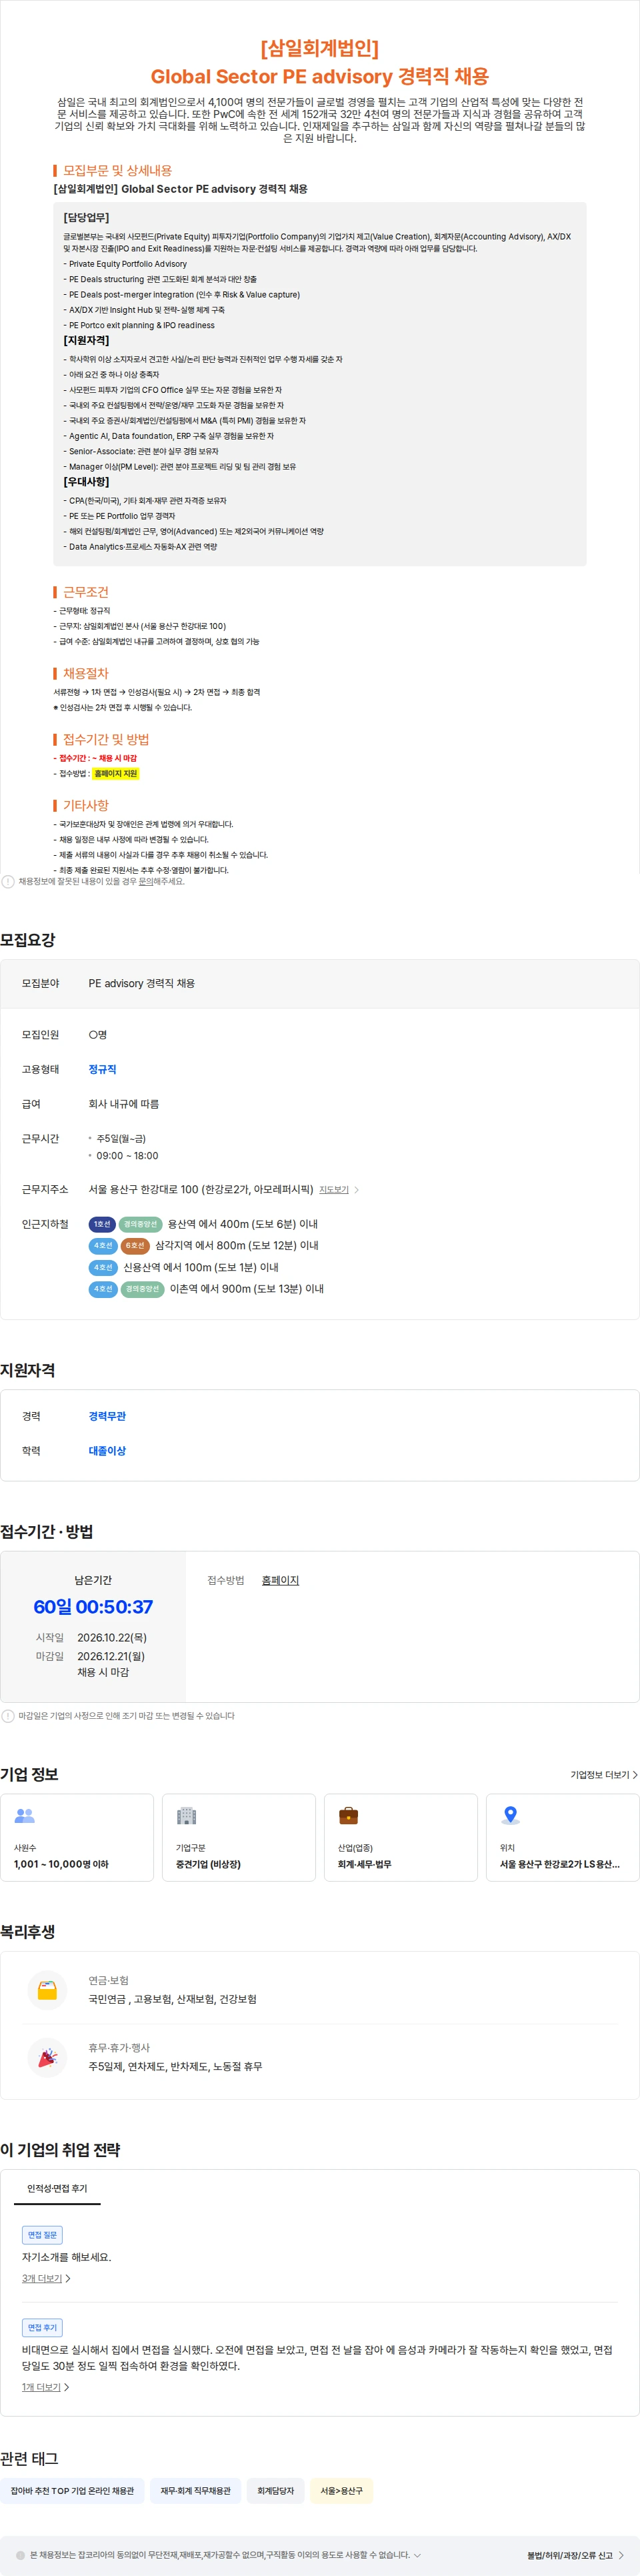Select the 사원수 1,001 ~ 10,000명 card
The image size is (640, 2576).
point(77,1838)
